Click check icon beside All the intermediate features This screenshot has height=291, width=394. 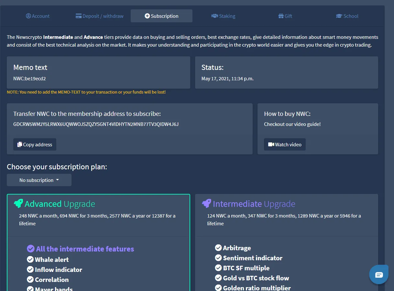pyautogui.click(x=31, y=249)
